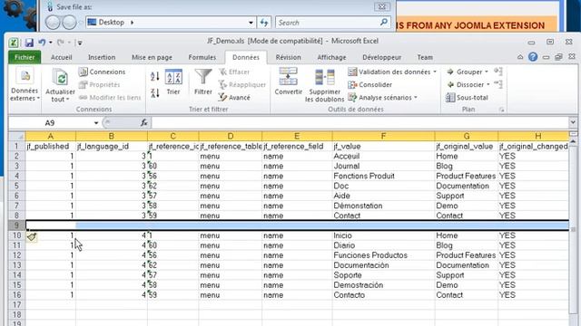Open the Grouper dropdown arrow

[x=487, y=72]
